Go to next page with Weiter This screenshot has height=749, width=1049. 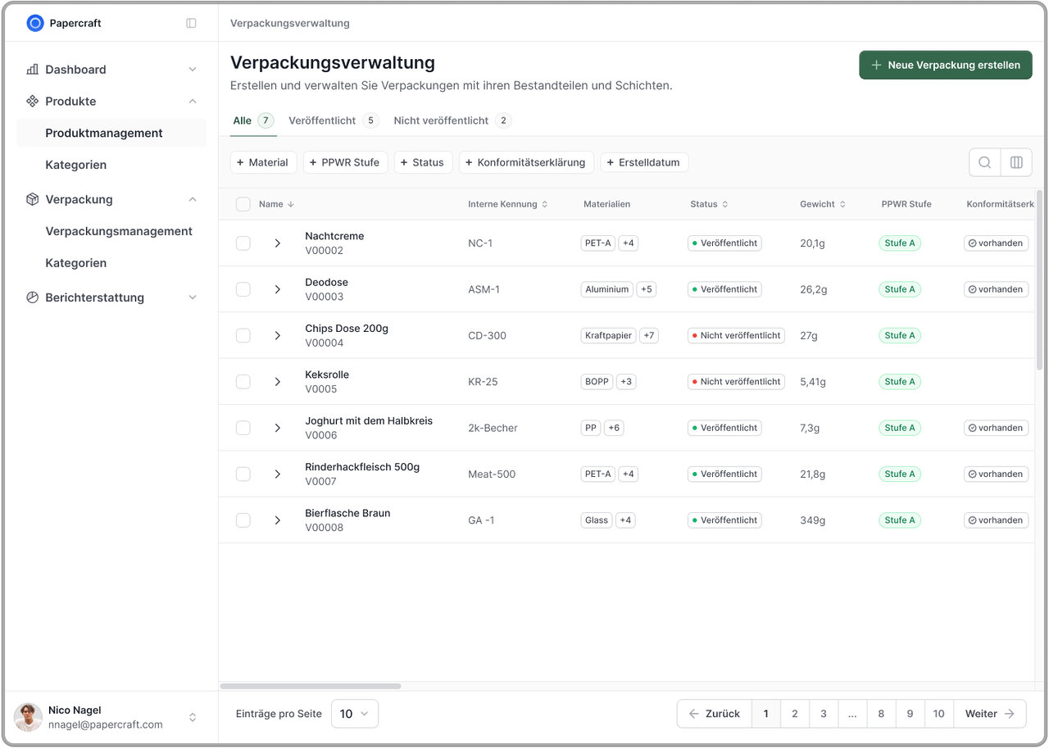pyautogui.click(x=990, y=714)
